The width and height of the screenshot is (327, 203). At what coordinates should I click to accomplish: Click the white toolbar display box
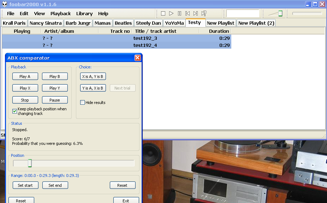243,13
